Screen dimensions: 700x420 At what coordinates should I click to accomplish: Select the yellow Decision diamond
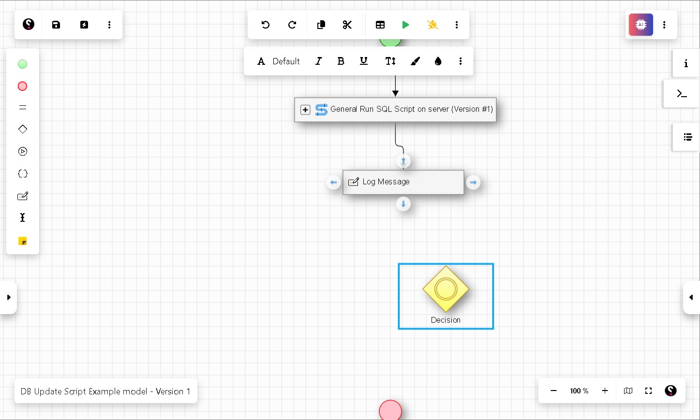(446, 289)
